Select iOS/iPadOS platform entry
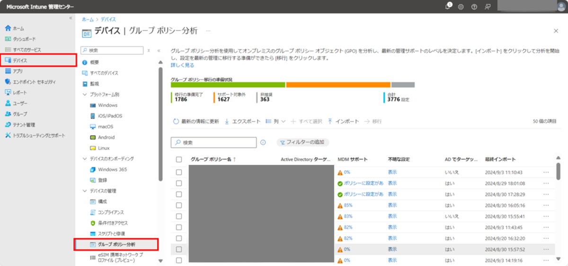This screenshot has width=568, height=266. click(x=110, y=116)
